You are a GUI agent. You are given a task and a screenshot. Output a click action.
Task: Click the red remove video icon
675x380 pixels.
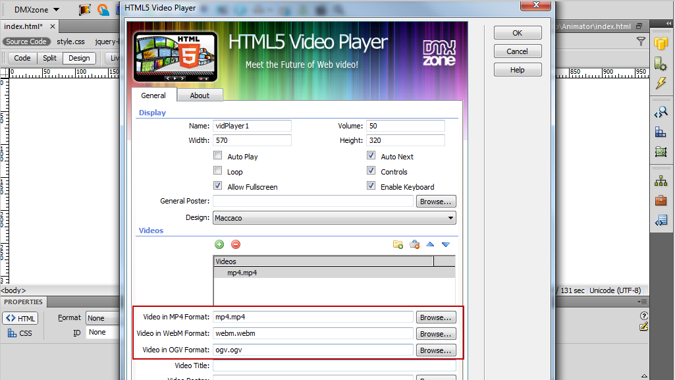tap(236, 244)
